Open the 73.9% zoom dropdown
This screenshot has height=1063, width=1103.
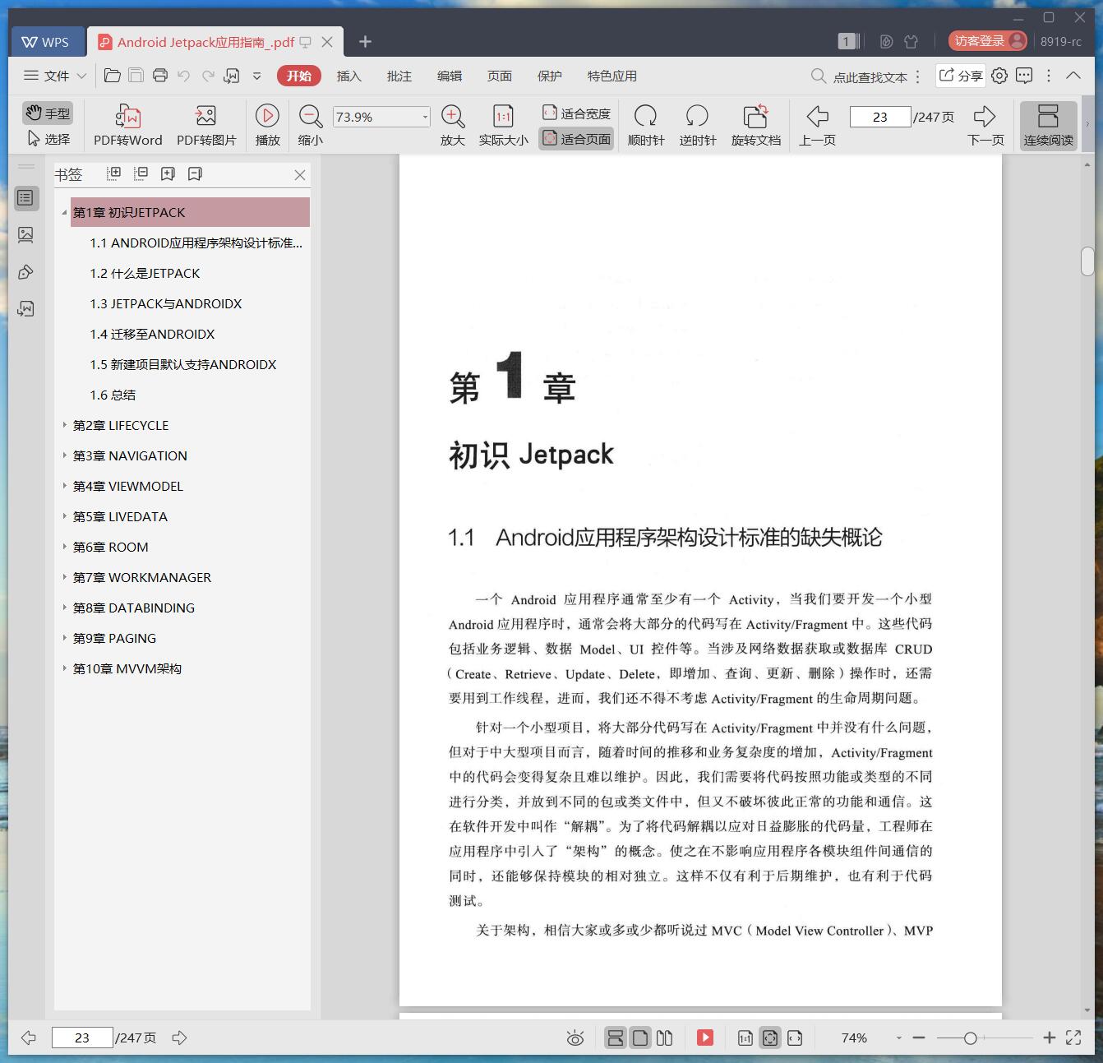point(425,117)
